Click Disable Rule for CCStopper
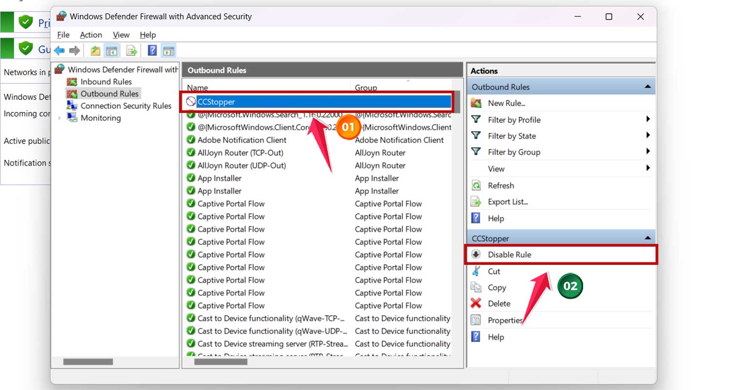The height and width of the screenshot is (390, 732). click(x=509, y=255)
